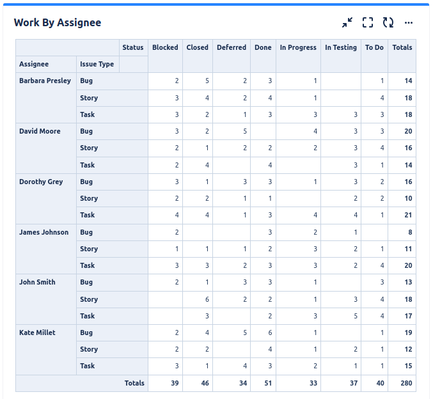Click James Johnson's Task row label
Screen dimensions: 433x399
pos(112,265)
